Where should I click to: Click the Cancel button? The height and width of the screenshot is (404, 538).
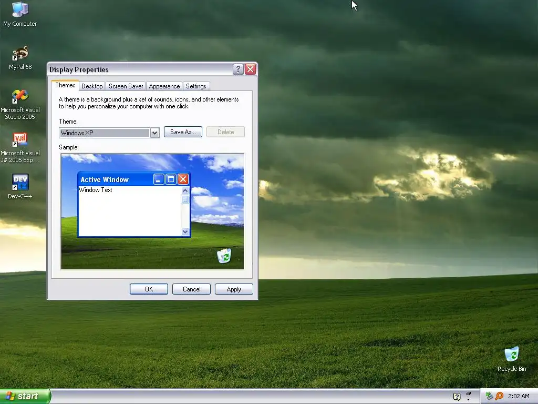[191, 289]
